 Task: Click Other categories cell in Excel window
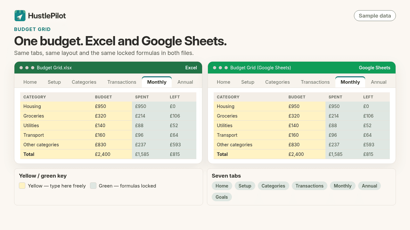[56, 145]
